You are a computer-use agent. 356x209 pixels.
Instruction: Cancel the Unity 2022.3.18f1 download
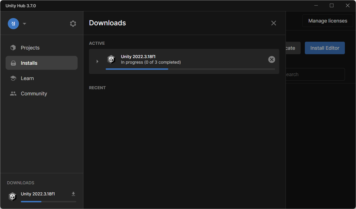(271, 59)
